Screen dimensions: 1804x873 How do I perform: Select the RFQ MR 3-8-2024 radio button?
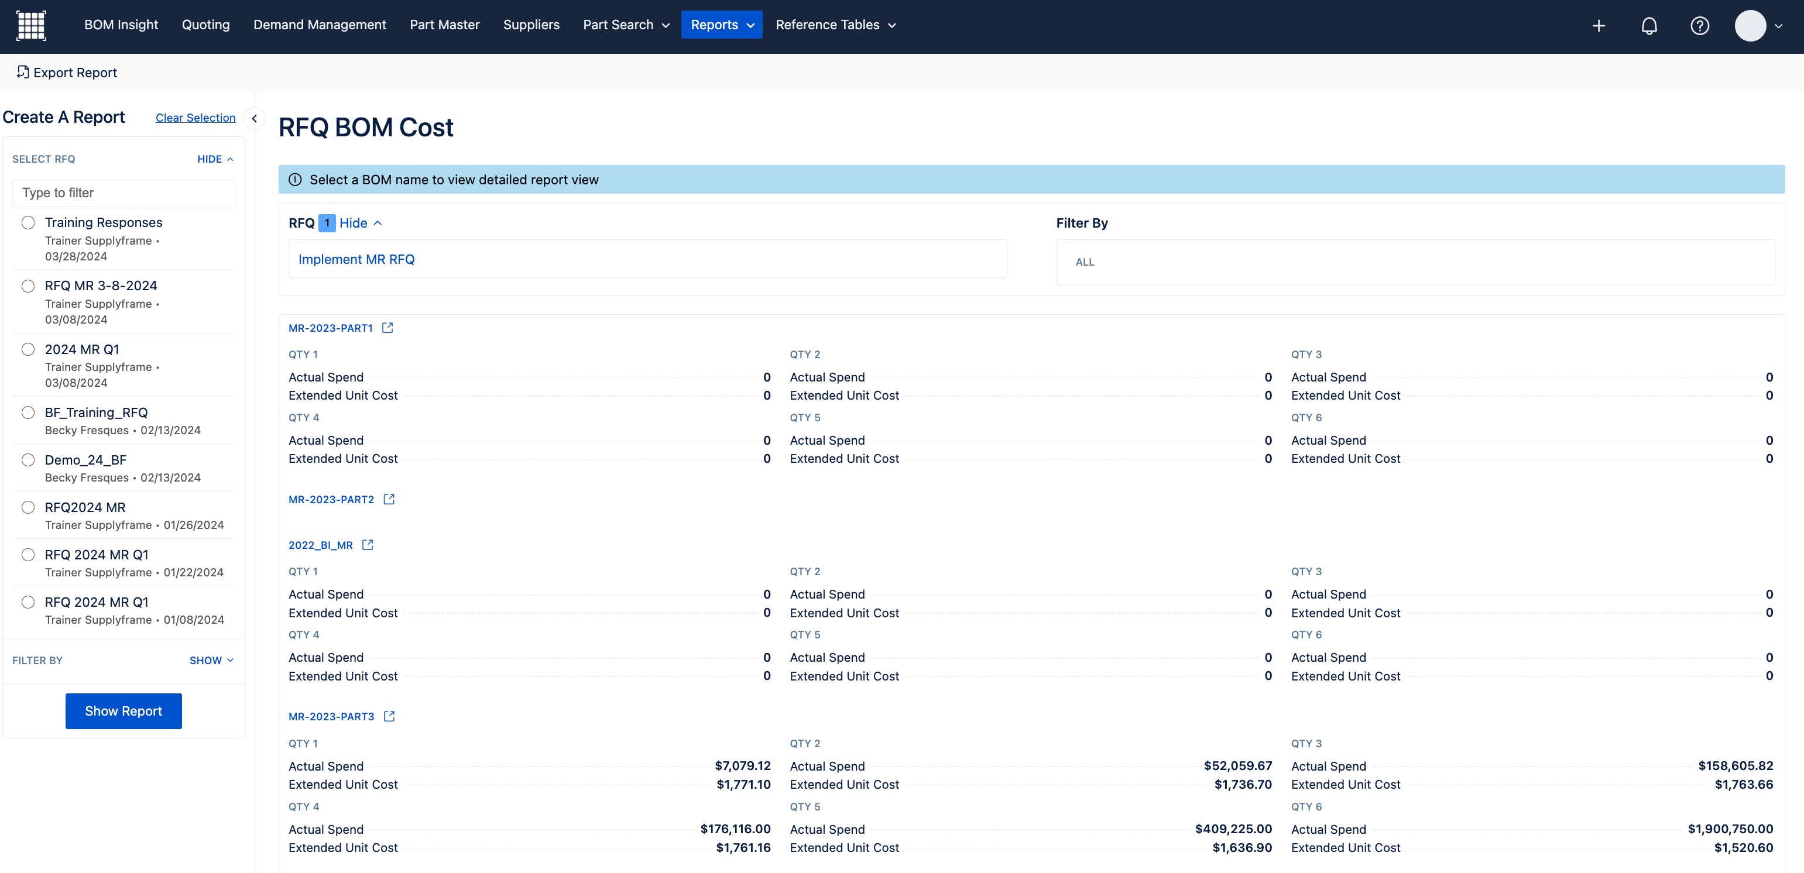pos(28,286)
